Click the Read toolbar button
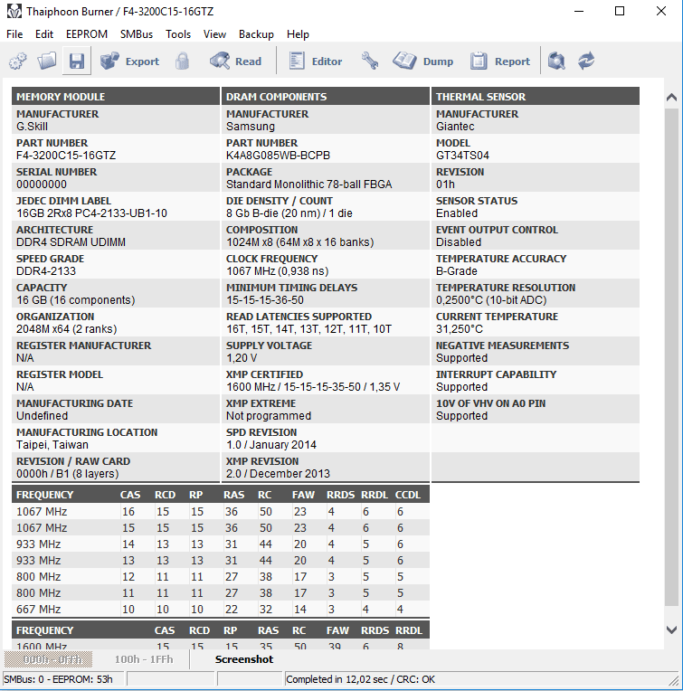The image size is (683, 691). 236,61
